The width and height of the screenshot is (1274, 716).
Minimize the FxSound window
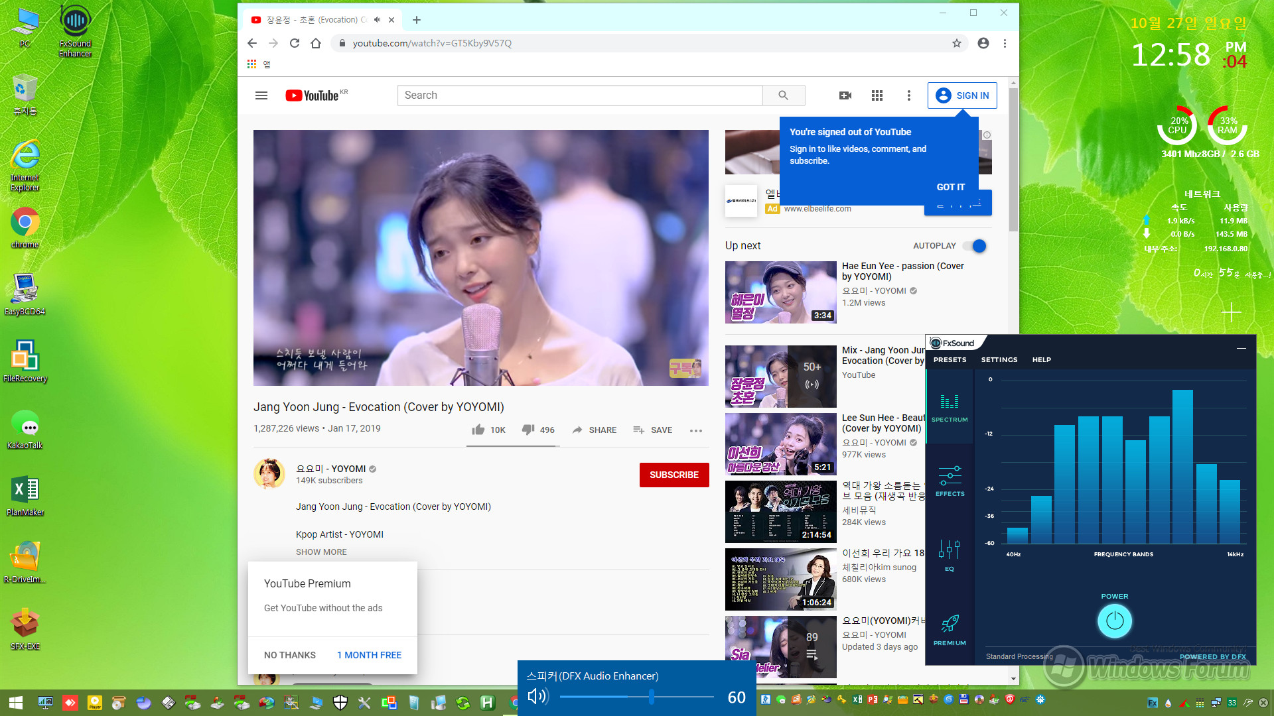point(1241,347)
